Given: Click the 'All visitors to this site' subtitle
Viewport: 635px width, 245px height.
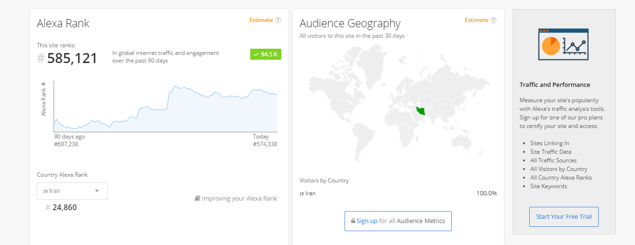Looking at the screenshot, I should (352, 36).
